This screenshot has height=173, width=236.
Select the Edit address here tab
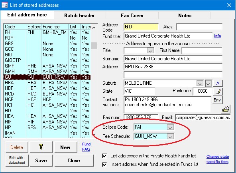27,15
